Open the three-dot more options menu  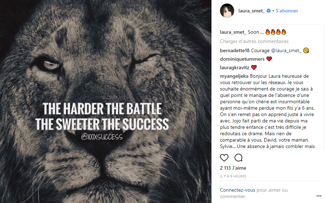pyautogui.click(x=319, y=196)
